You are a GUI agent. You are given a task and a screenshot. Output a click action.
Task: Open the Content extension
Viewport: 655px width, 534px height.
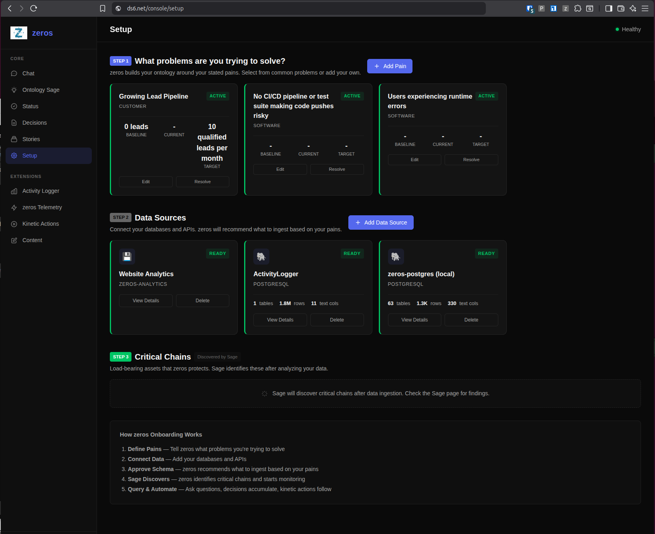[32, 240]
